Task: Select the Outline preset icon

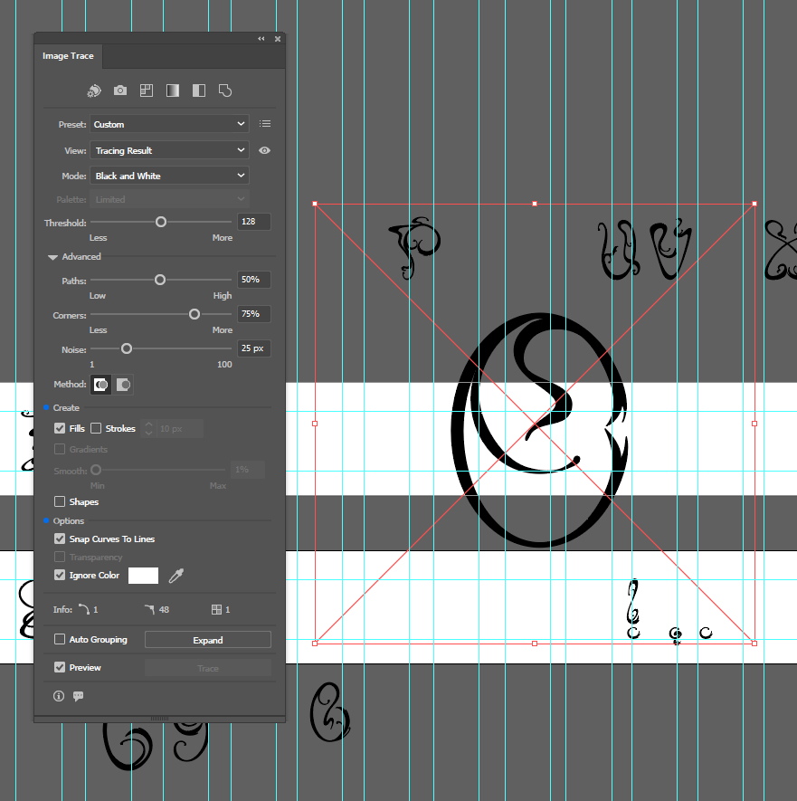Action: click(226, 91)
